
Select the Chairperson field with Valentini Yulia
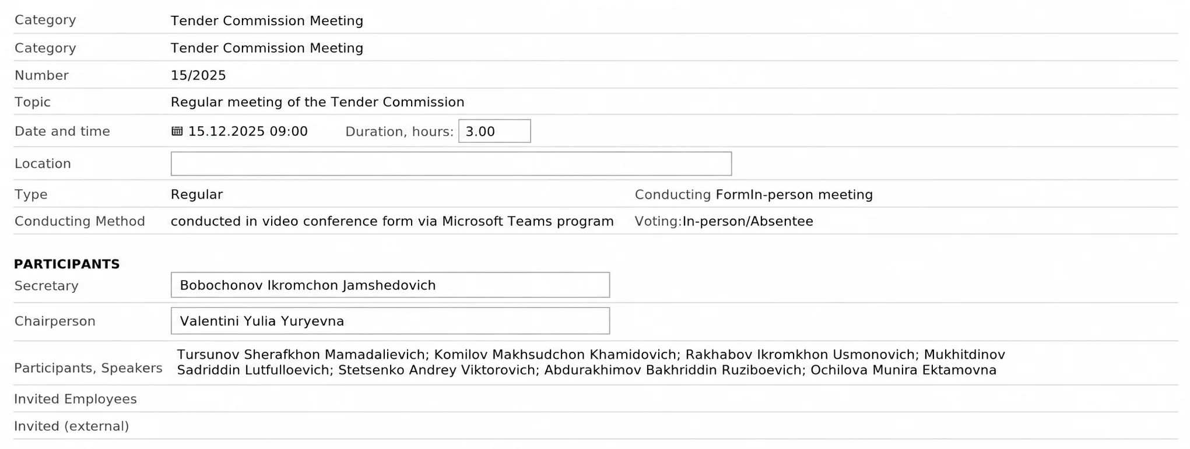click(390, 321)
